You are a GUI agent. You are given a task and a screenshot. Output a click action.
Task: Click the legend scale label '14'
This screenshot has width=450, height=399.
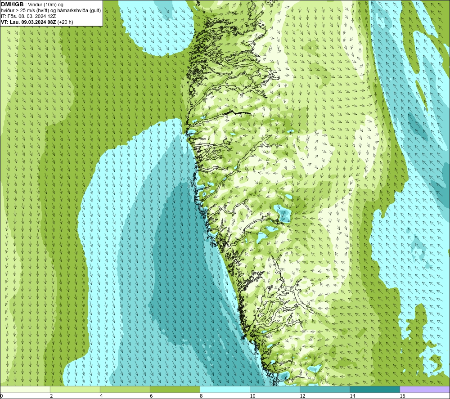click(352, 396)
